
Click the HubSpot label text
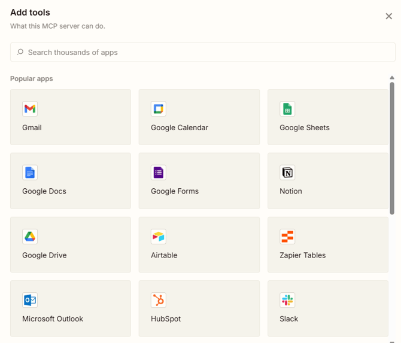pyautogui.click(x=166, y=318)
